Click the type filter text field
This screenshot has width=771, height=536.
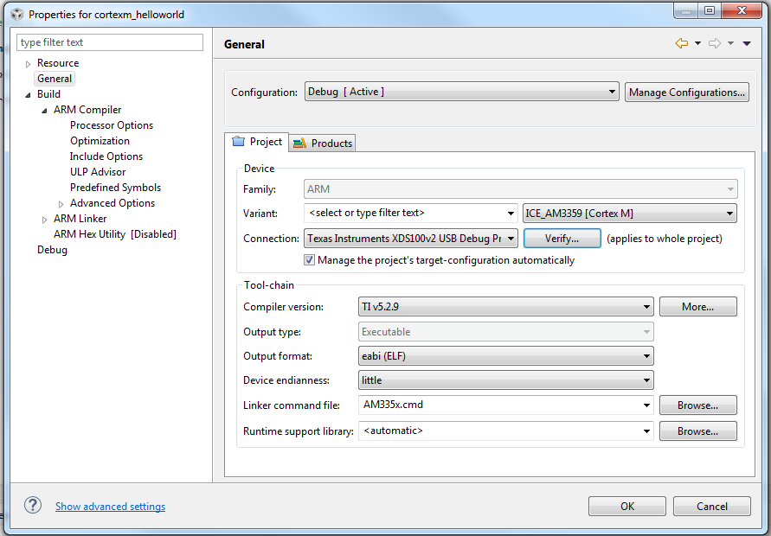[109, 41]
